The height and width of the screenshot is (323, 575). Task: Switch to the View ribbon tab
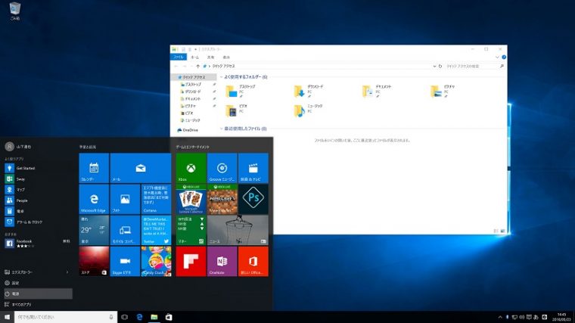(226, 57)
